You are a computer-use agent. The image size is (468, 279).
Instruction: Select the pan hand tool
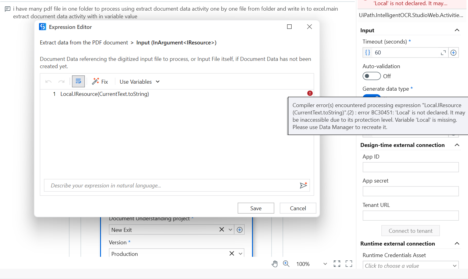point(275,264)
